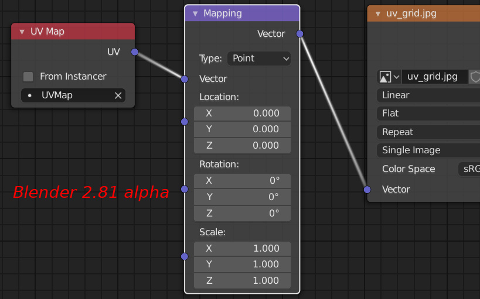The image size is (480, 299).
Task: Open the Repeat extension dropdown
Action: pos(428,132)
